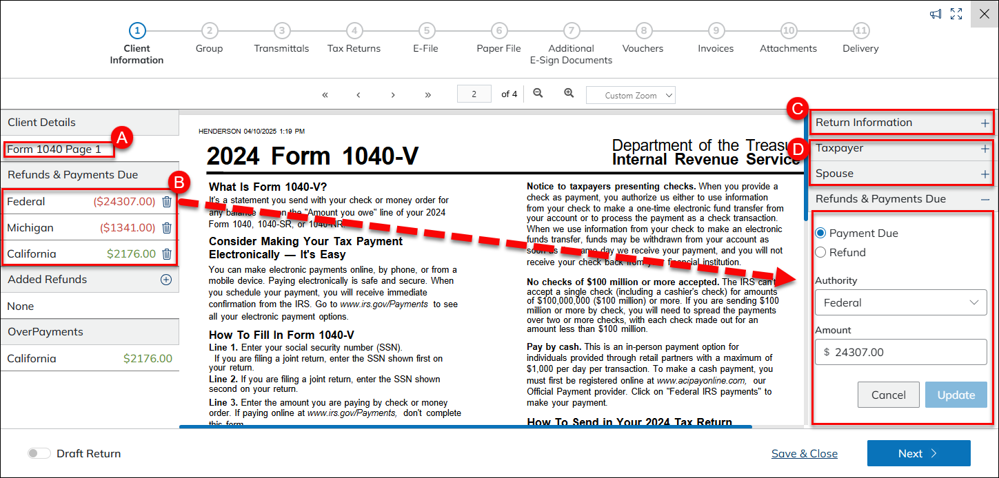Open the Authority dropdown
Viewport: 999px width, 478px height.
(x=900, y=302)
